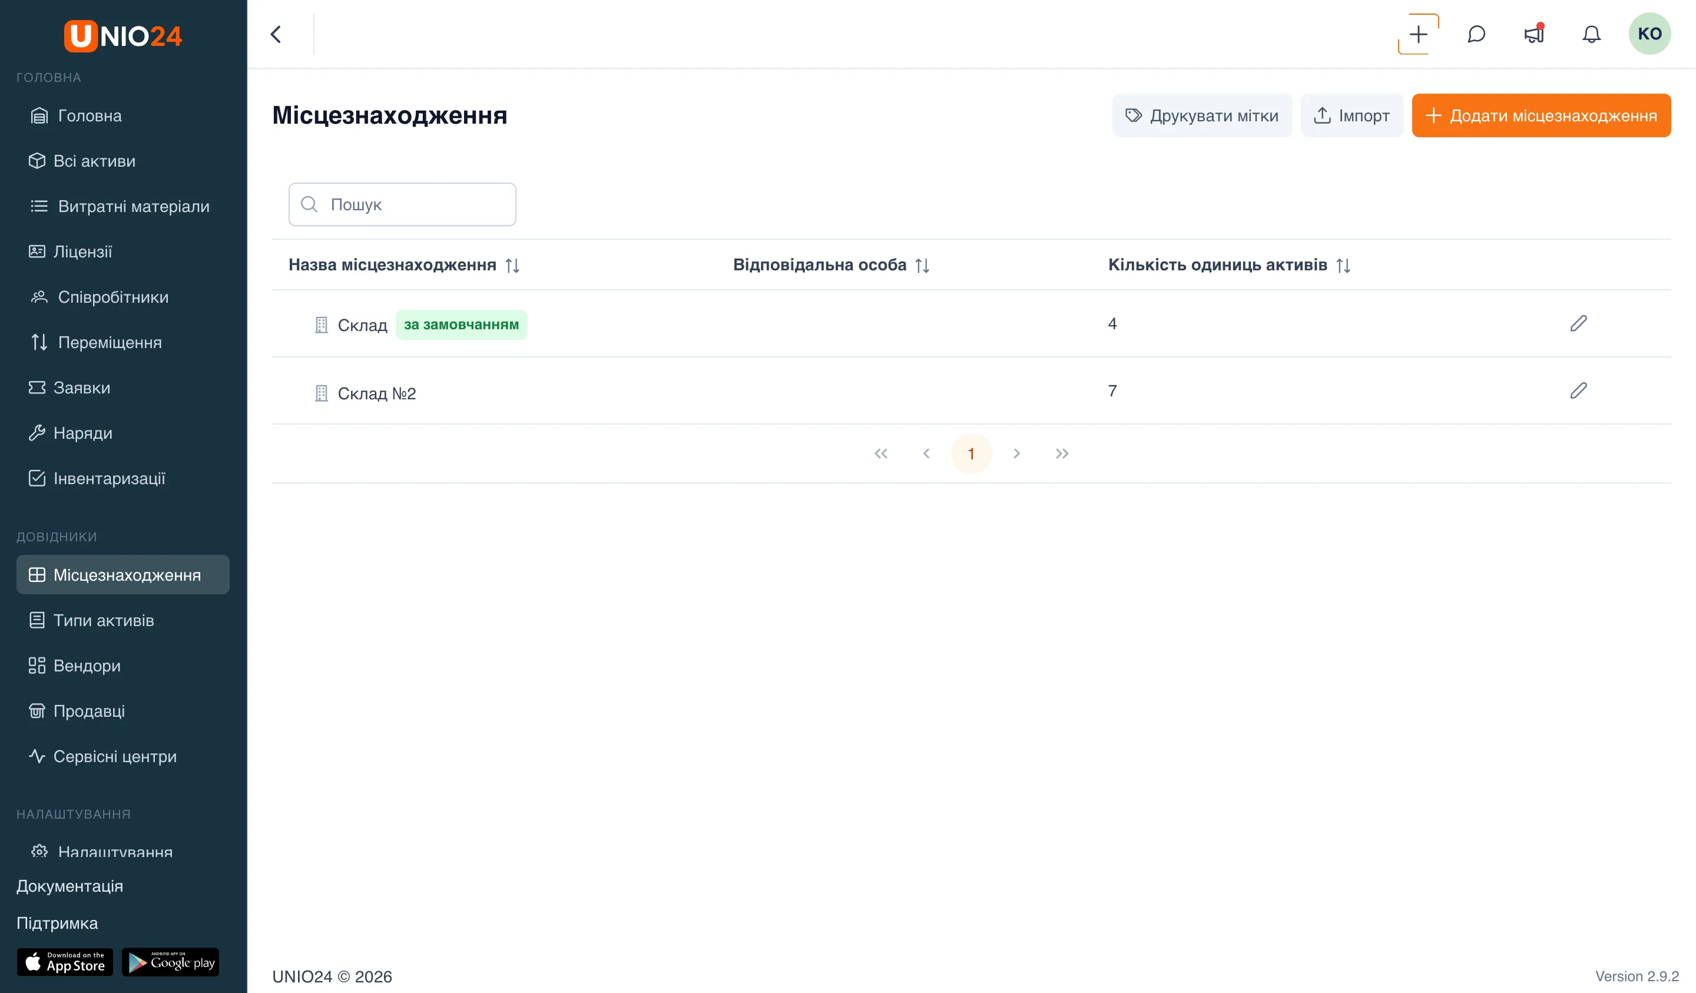Click the UNIO24 logo
Viewport: 1696px width, 993px height.
pos(123,36)
